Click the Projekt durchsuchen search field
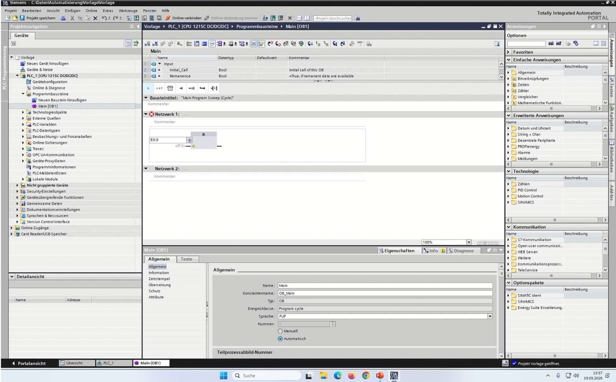The height and width of the screenshot is (382, 616). [333, 18]
